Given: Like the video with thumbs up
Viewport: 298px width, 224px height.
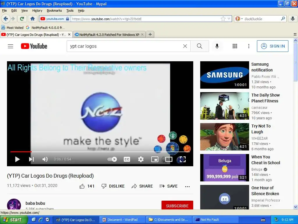Looking at the screenshot, I should (x=87, y=186).
